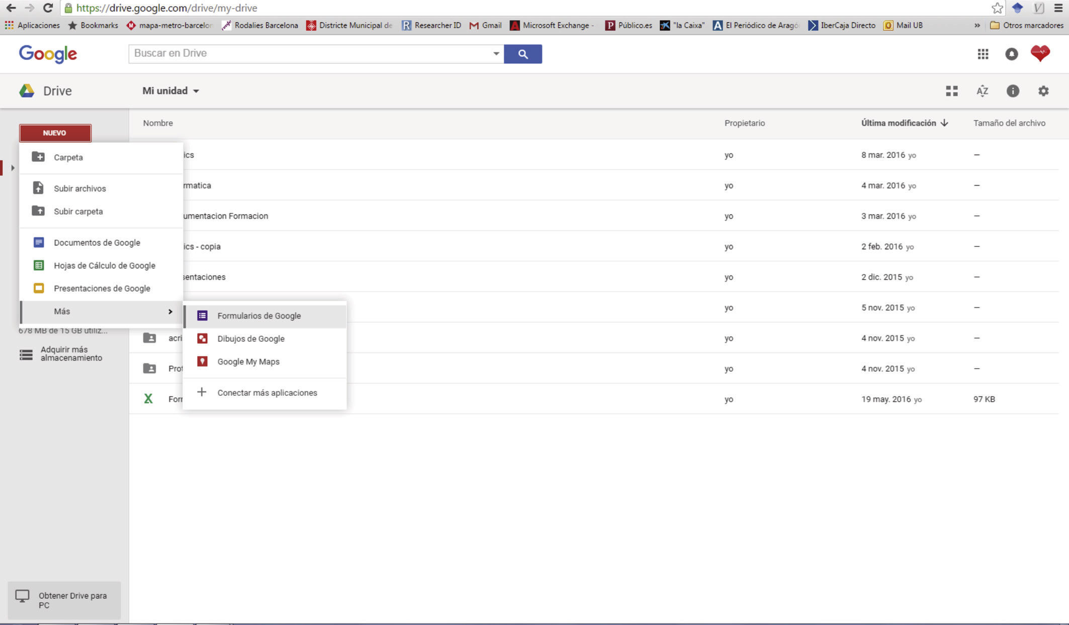Screen dimensions: 1069x625
Task: Bookmark page with star icon
Action: click(x=997, y=8)
